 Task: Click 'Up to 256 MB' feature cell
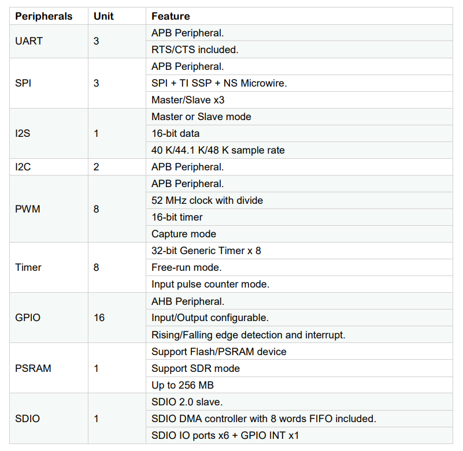(x=299, y=385)
